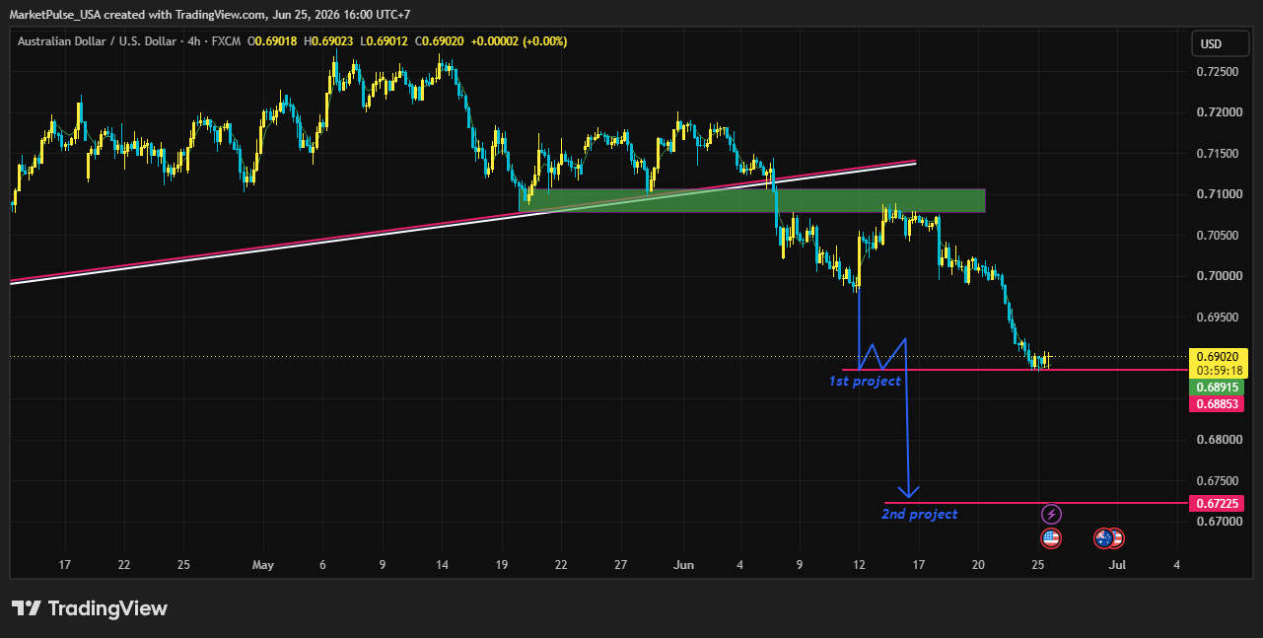The width and height of the screenshot is (1263, 638).
Task: Click the Jul label on the time axis
Action: coord(1117,565)
